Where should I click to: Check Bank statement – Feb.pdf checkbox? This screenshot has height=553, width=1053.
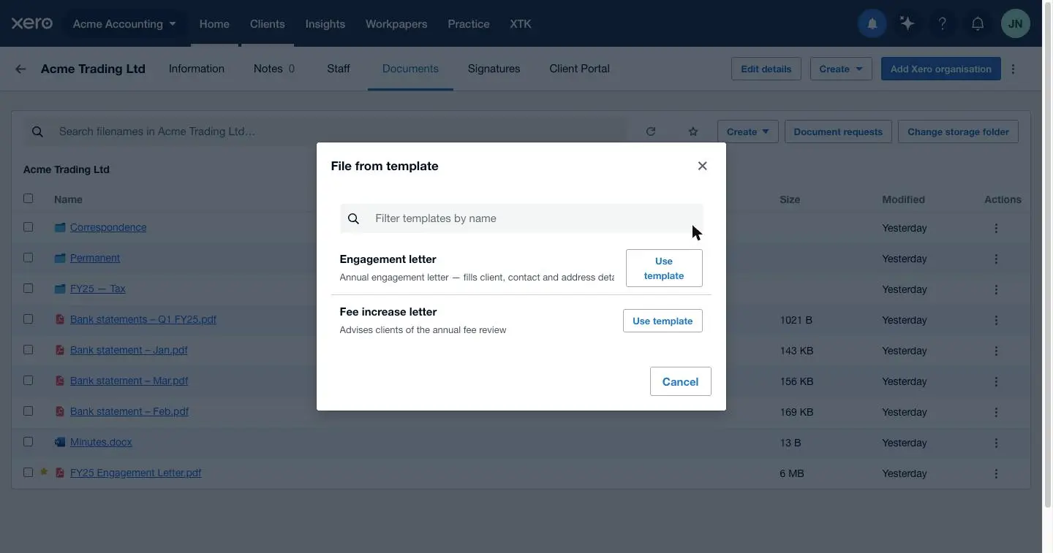coord(28,411)
